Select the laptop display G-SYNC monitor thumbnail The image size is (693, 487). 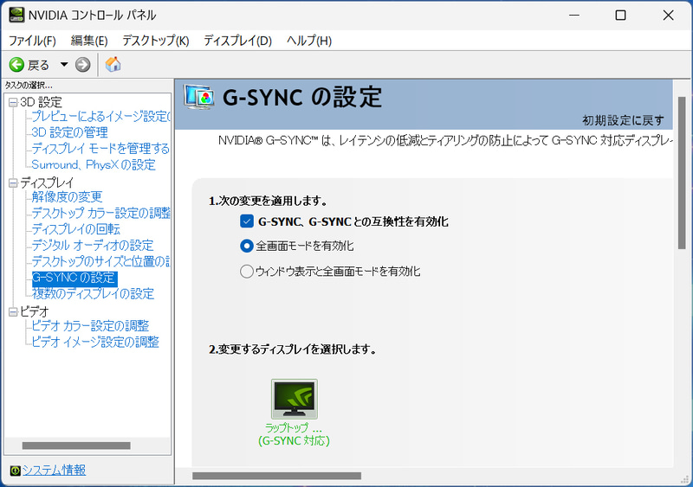coord(295,399)
